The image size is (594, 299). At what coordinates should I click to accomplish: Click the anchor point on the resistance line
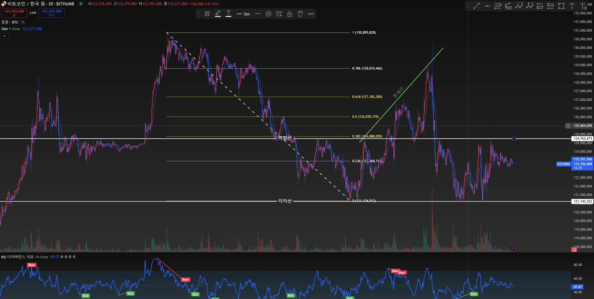[514, 139]
